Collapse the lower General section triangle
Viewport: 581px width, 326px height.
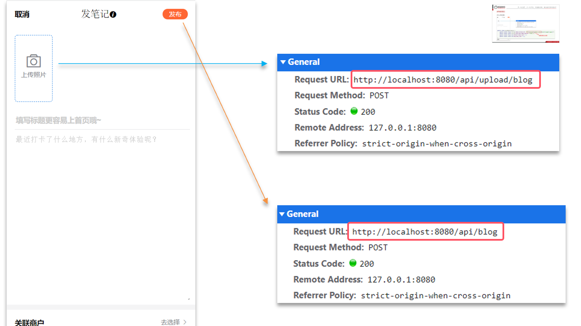(x=282, y=214)
